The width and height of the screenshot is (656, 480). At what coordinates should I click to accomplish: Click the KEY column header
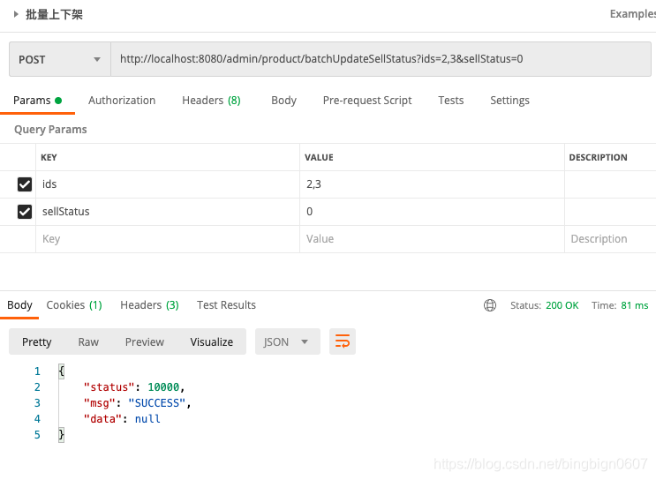(49, 158)
